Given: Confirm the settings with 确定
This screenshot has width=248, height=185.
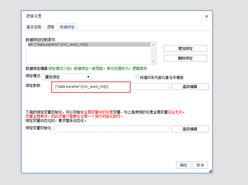Looking at the screenshot, I should [183, 165].
